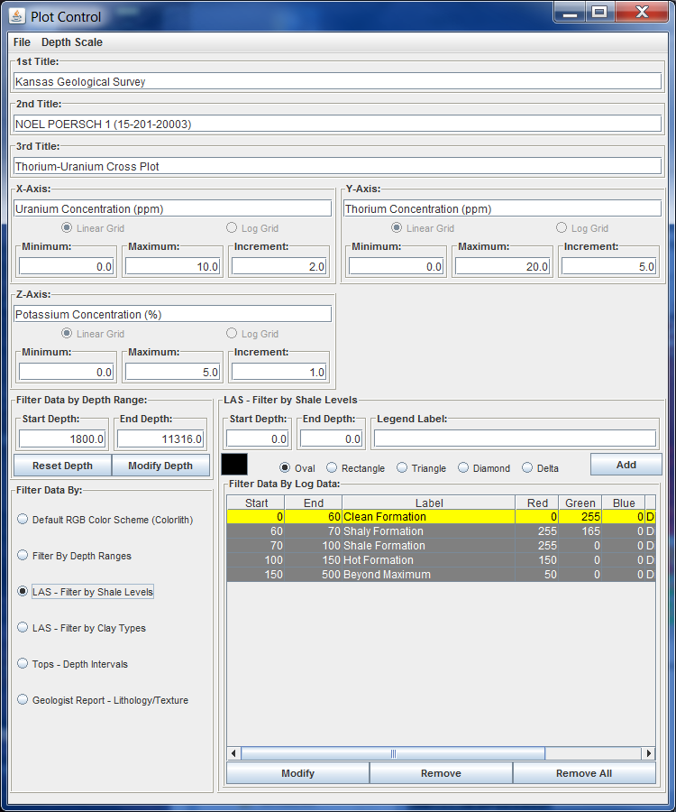
Task: Click the 1st Title text field
Action: (x=337, y=81)
